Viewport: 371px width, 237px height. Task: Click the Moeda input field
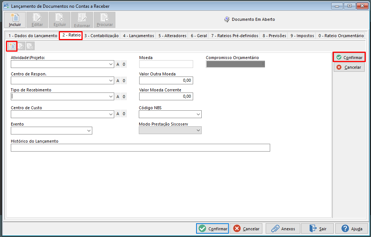coord(166,64)
